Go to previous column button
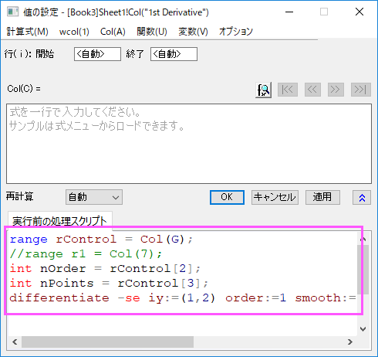 [x=312, y=90]
